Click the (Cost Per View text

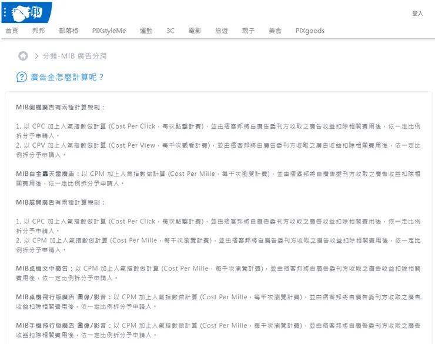click(132, 145)
